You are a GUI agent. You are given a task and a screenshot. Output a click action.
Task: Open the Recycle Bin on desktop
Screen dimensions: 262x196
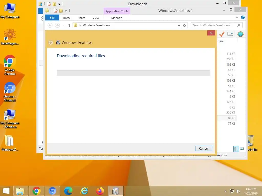[252, 143]
